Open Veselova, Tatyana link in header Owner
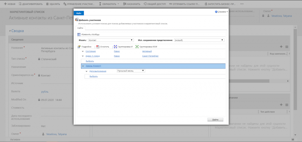 pyautogui.click(x=282, y=16)
